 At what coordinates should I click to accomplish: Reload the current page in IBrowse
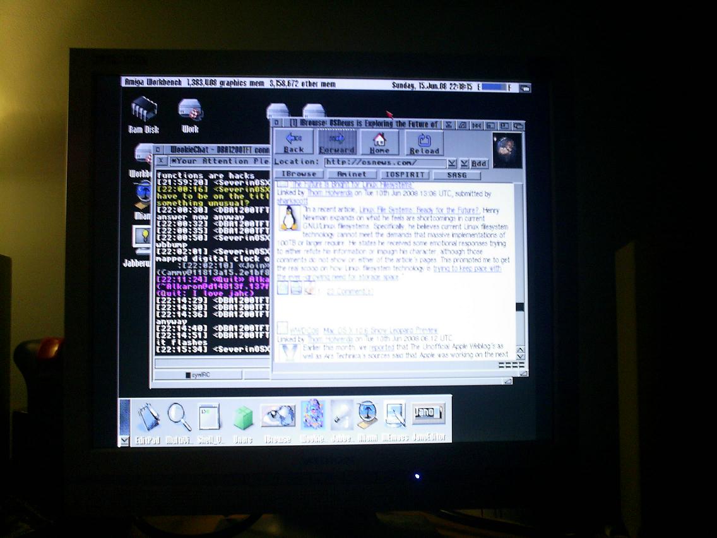click(424, 143)
